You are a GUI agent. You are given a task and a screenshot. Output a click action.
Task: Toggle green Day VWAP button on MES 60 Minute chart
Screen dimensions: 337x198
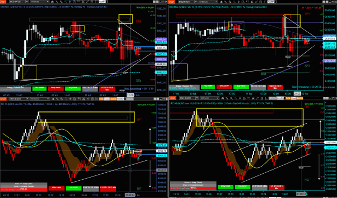tap(73, 88)
